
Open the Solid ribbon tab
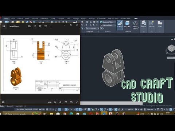(13, 19)
